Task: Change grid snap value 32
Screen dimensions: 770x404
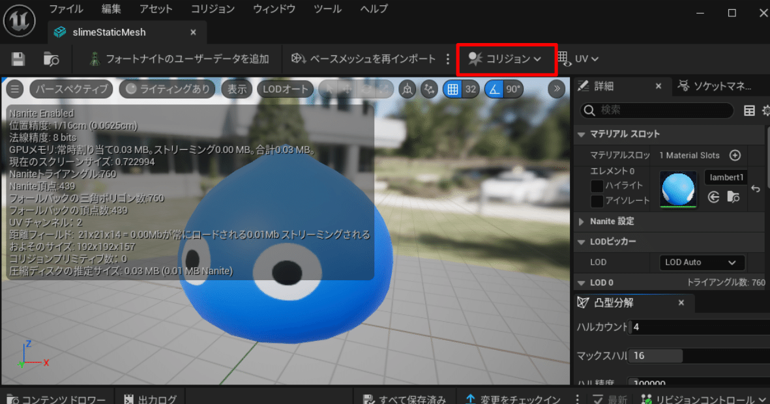Action: click(471, 89)
